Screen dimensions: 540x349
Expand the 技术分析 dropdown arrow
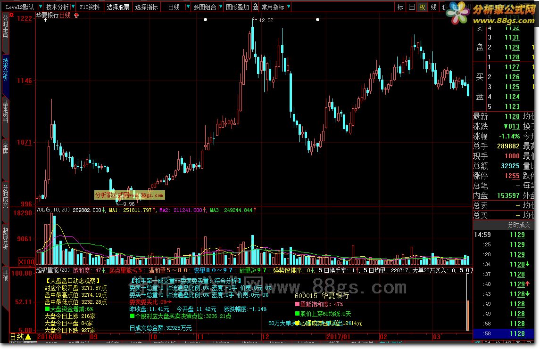click(x=73, y=7)
